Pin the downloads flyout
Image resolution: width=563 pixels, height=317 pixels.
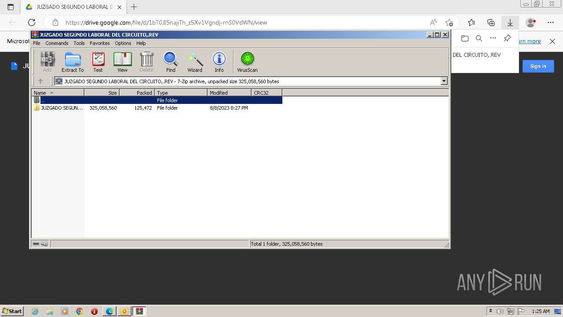click(507, 38)
